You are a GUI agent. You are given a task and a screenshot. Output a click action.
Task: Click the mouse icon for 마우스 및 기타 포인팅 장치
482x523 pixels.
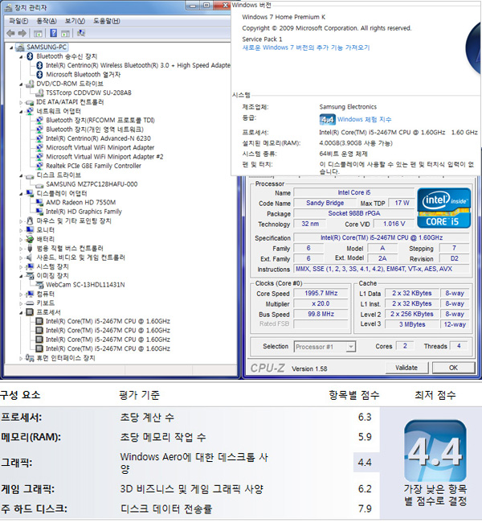click(30, 220)
